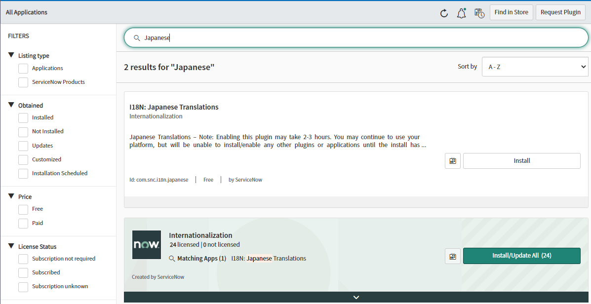Collapse the Price filter section
Image resolution: width=591 pixels, height=304 pixels.
click(11, 196)
